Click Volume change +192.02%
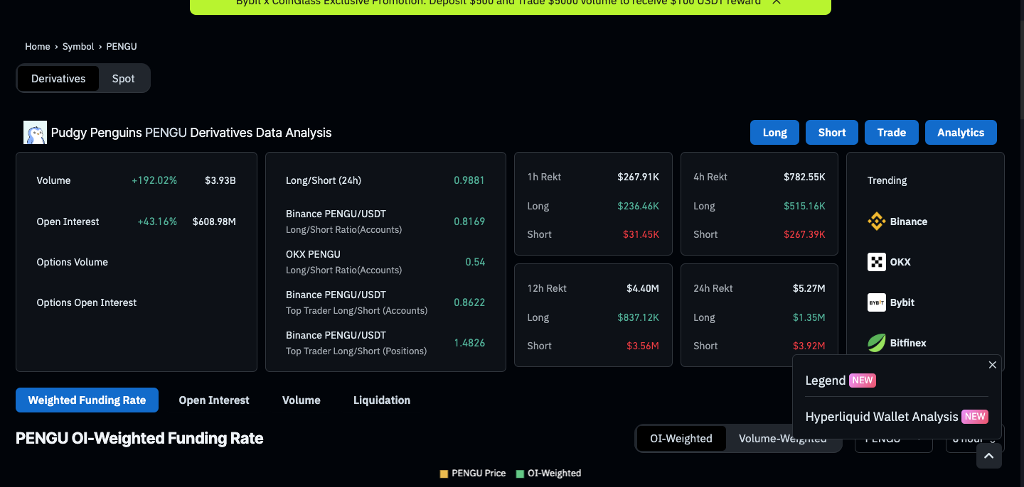1024x487 pixels. coord(154,180)
